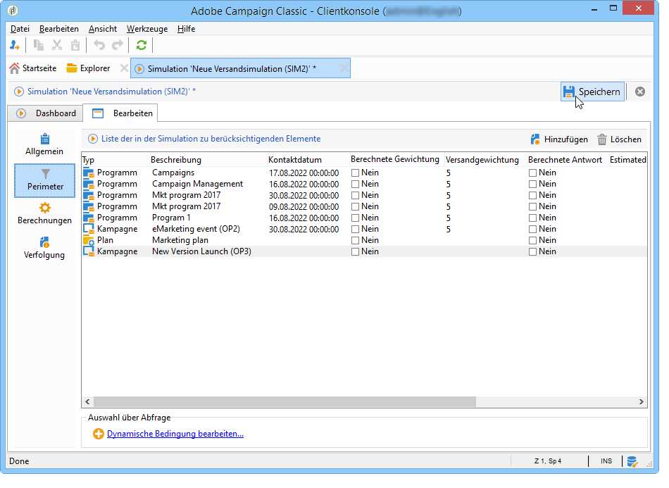Close the Explorer tab with X
669x488 pixels.
(x=124, y=68)
